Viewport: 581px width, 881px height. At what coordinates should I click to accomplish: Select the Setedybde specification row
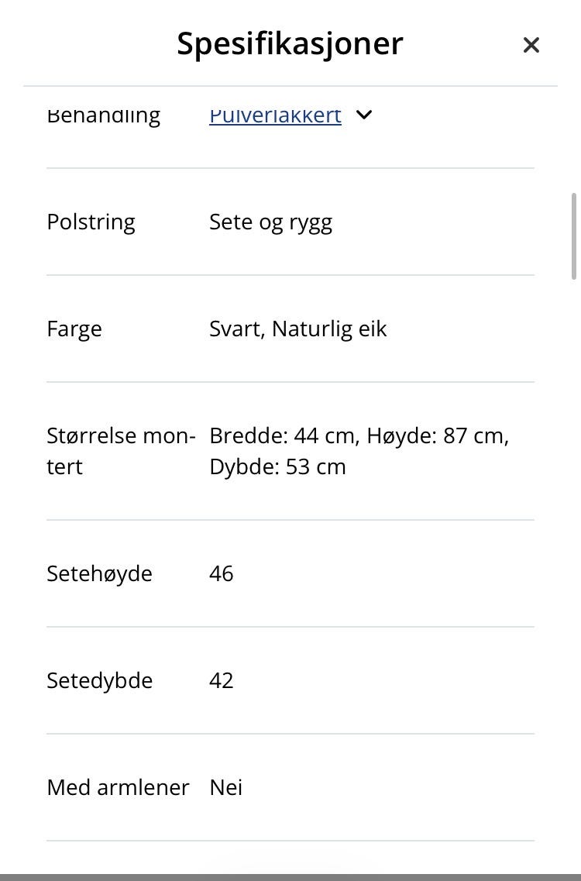click(x=99, y=680)
